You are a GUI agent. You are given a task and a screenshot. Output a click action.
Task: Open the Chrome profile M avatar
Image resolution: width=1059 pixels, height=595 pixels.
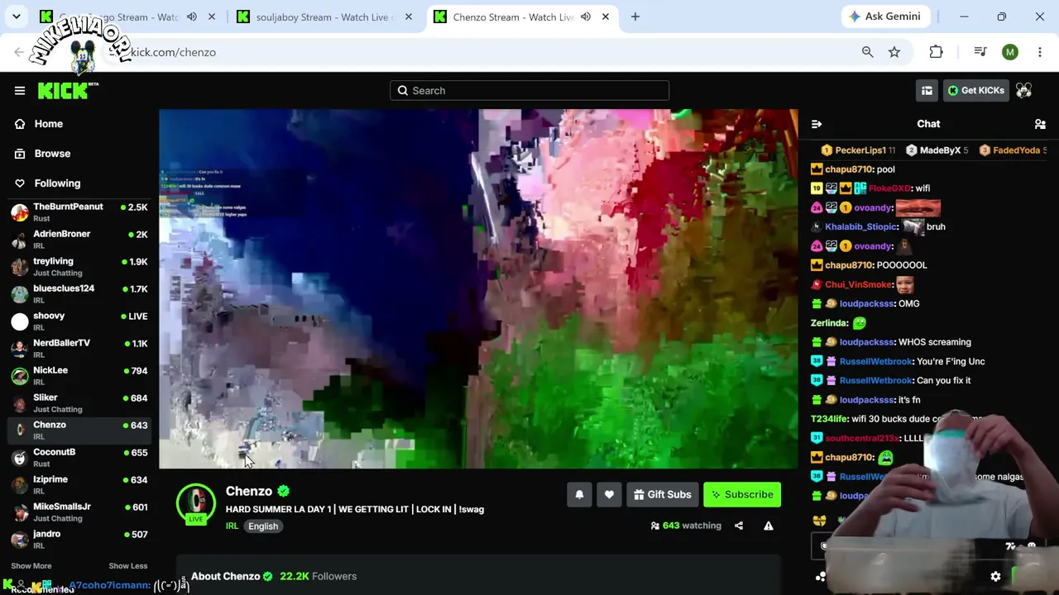[x=1010, y=52]
